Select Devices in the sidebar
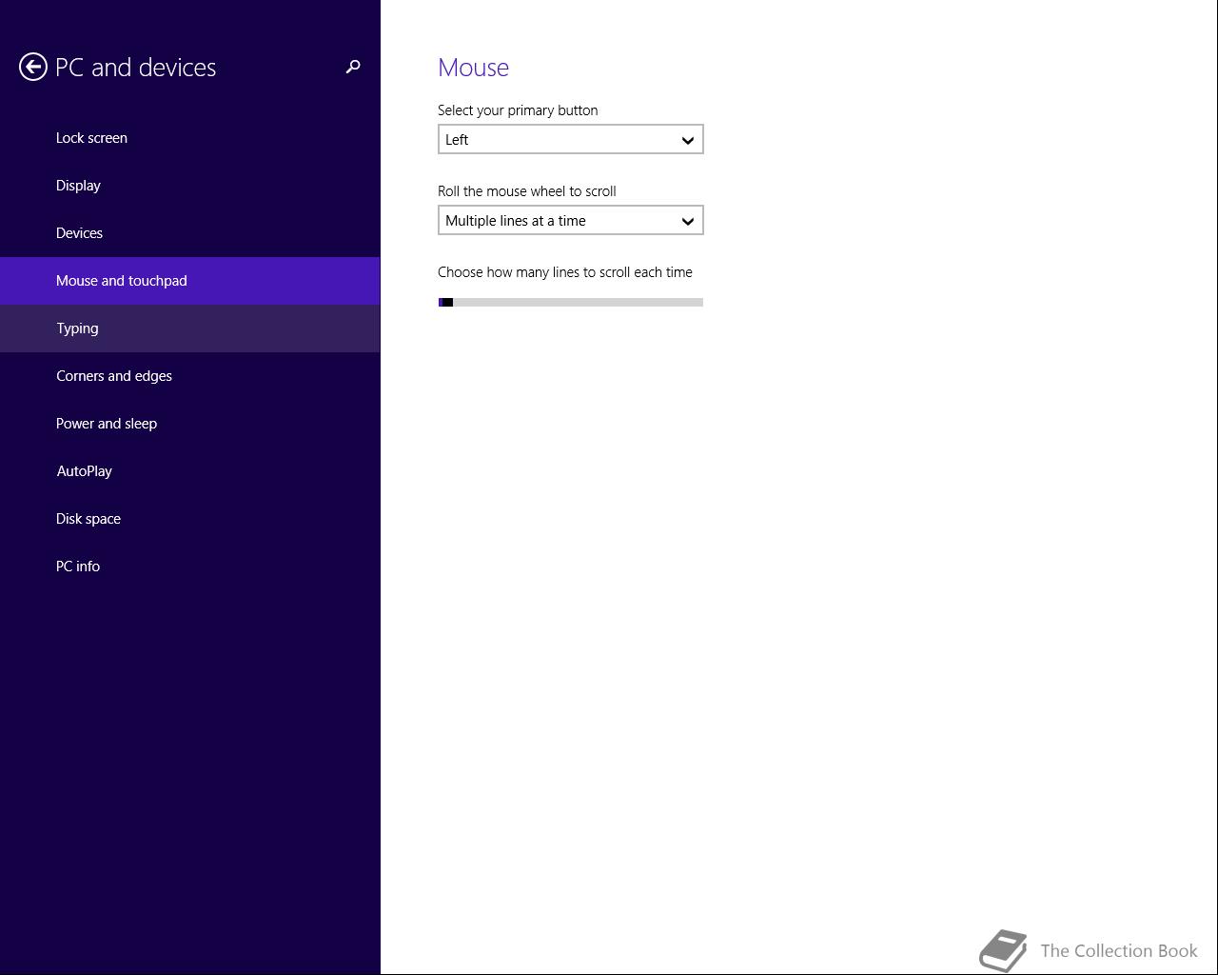The image size is (1218, 975). coord(190,233)
